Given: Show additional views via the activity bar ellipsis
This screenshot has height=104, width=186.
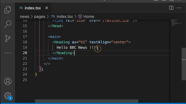Looking at the screenshot, I should [x=8, y=53].
